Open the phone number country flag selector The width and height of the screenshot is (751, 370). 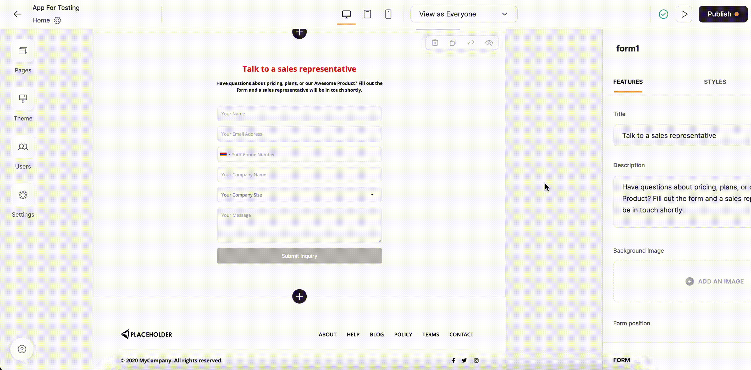coord(225,154)
